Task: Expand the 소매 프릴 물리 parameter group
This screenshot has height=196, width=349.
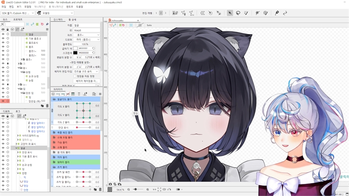Action: pyautogui.click(x=54, y=137)
